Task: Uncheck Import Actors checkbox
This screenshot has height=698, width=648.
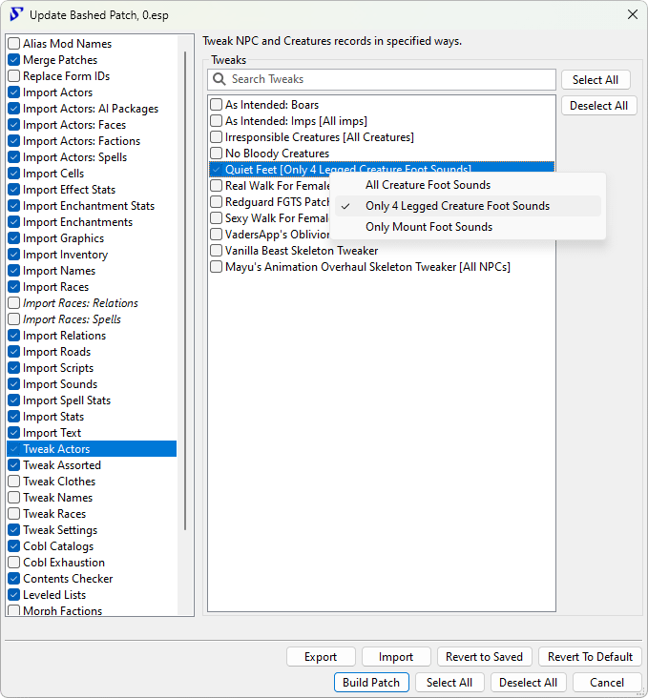Action: pyautogui.click(x=14, y=92)
